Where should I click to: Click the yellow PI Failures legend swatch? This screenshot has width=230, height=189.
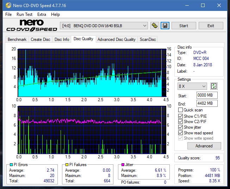pos(67,165)
